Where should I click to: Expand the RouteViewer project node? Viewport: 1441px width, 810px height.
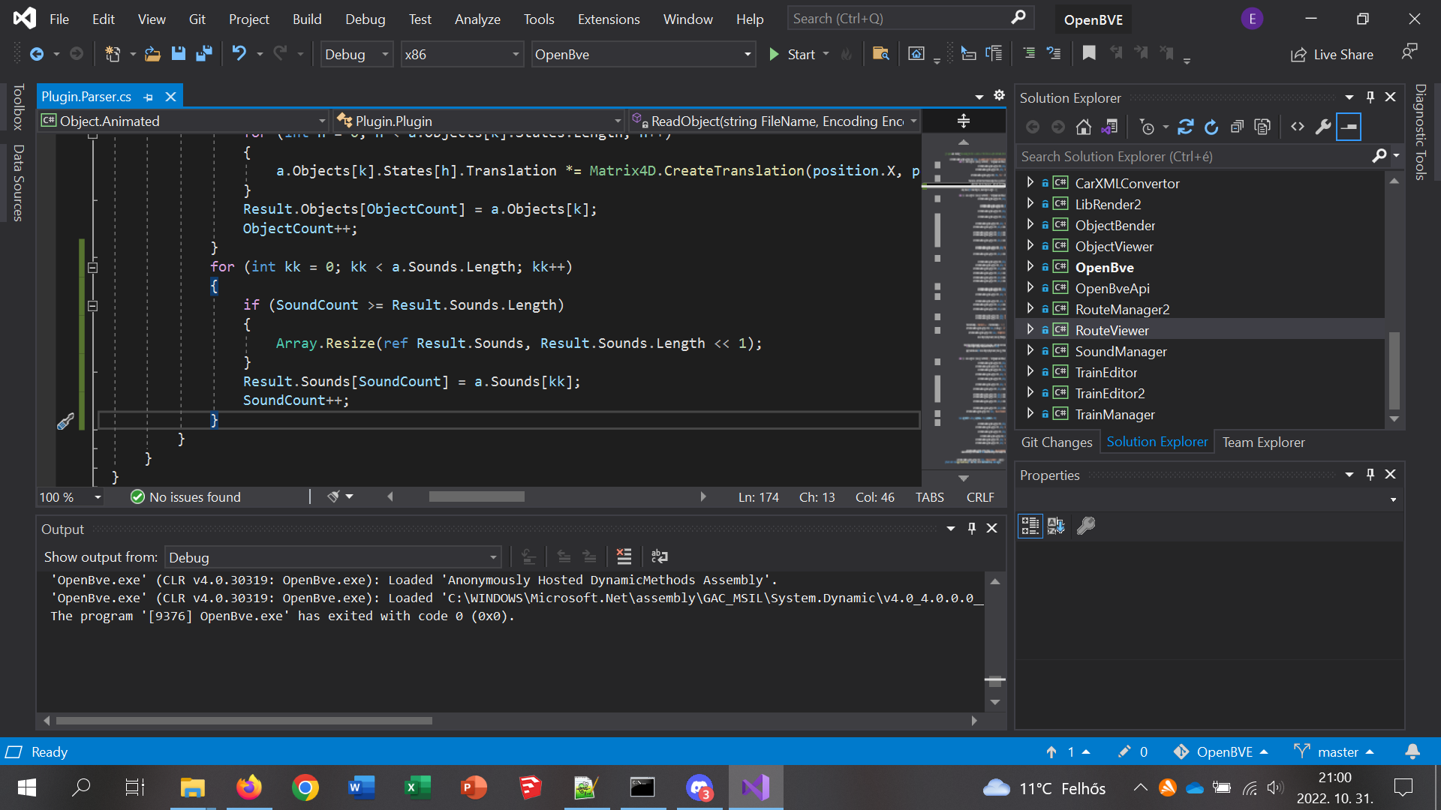(1030, 330)
